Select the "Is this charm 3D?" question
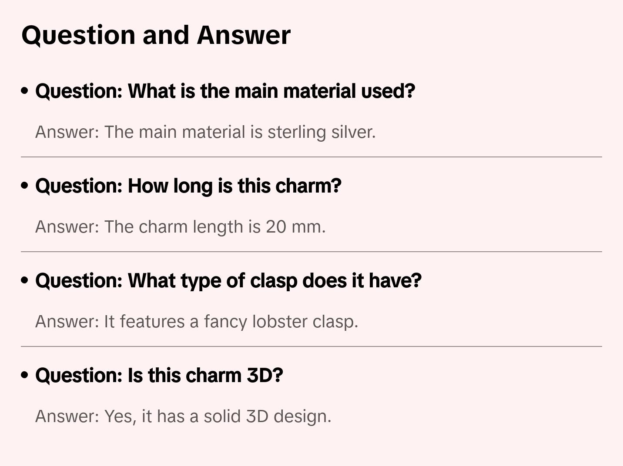This screenshot has height=466, width=623. tap(159, 376)
